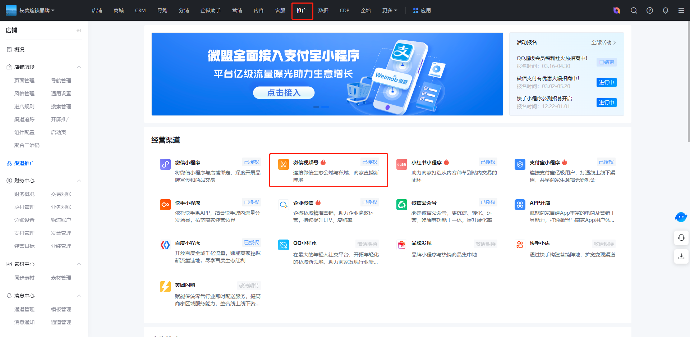Click 已授权 tag on 百度小程序 card
The height and width of the screenshot is (337, 690).
point(252,242)
